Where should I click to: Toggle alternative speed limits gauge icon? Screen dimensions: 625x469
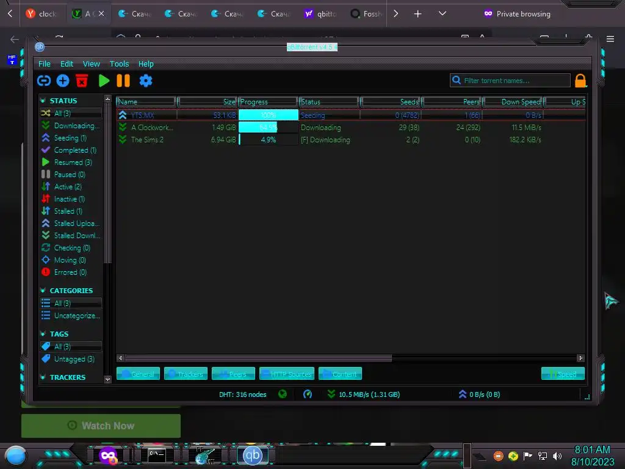tap(308, 394)
